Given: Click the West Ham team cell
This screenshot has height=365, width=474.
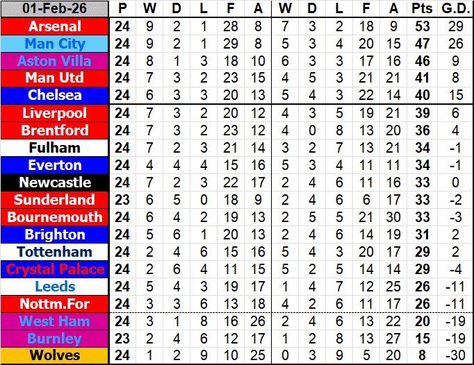Looking at the screenshot, I should (55, 321).
